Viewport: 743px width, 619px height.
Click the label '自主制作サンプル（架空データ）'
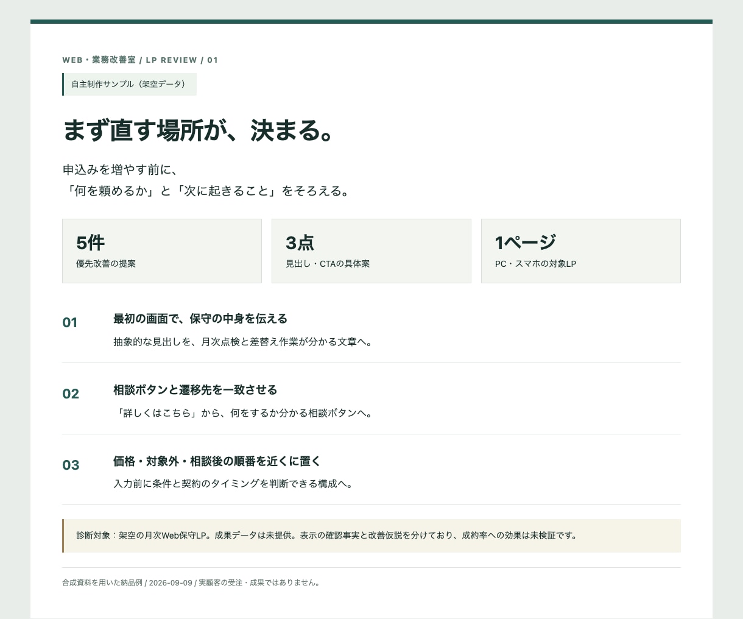(129, 84)
